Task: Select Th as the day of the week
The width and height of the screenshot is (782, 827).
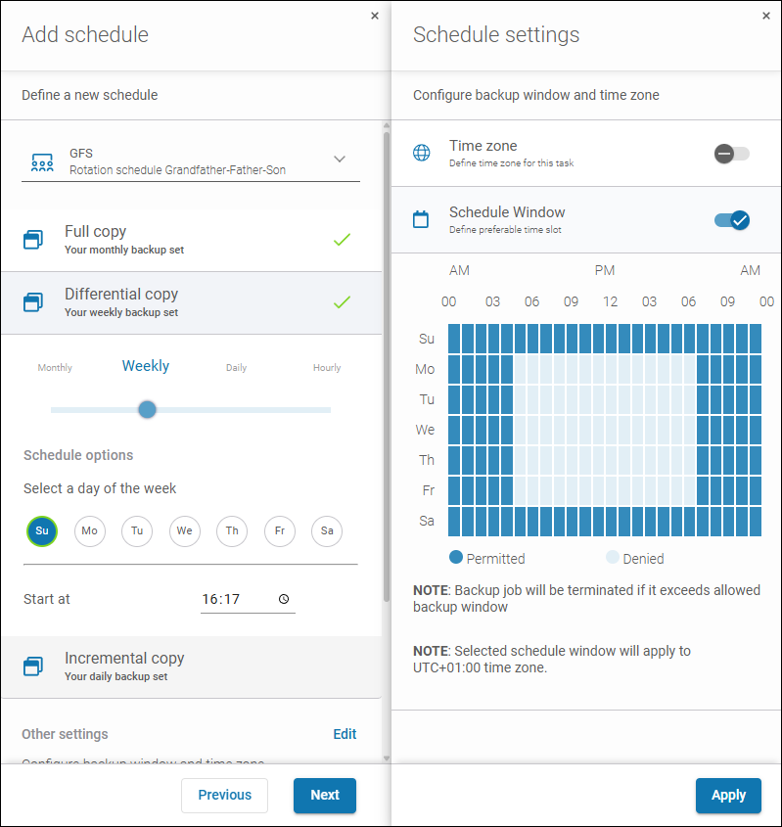Action: point(231,530)
